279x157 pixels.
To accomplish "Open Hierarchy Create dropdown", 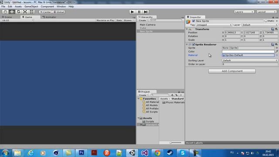I will [143, 20].
